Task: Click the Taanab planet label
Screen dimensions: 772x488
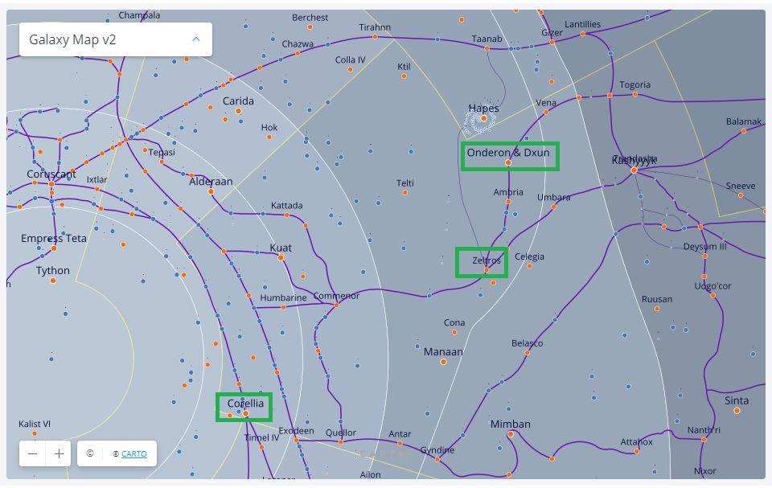Action: (487, 39)
